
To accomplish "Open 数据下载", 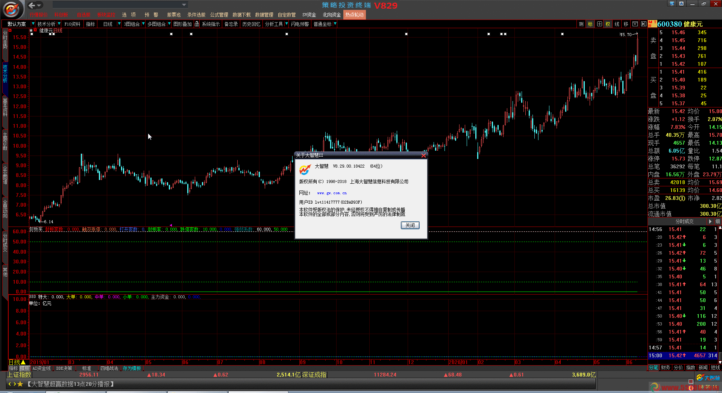I will [241, 15].
